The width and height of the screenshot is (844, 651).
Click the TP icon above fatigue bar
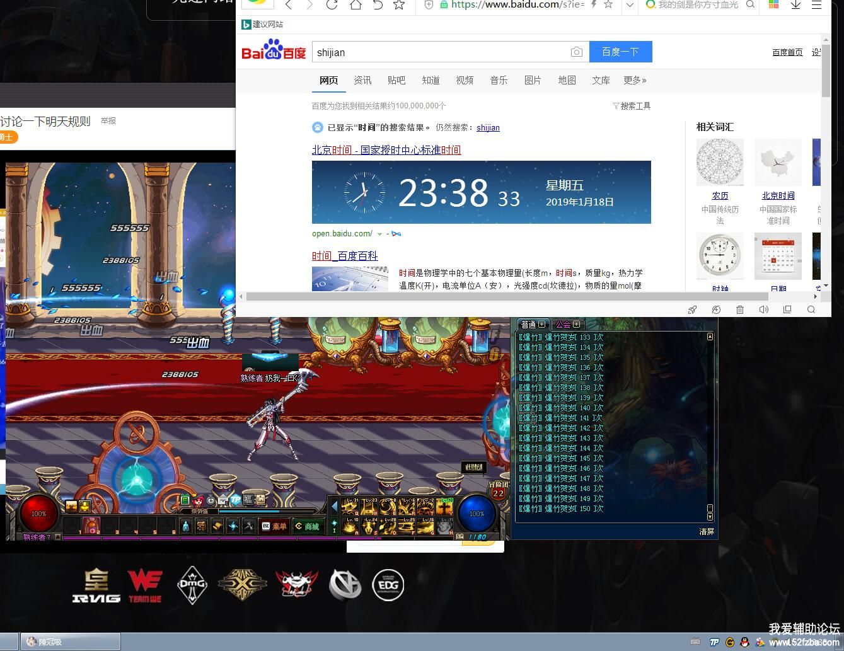[236, 500]
